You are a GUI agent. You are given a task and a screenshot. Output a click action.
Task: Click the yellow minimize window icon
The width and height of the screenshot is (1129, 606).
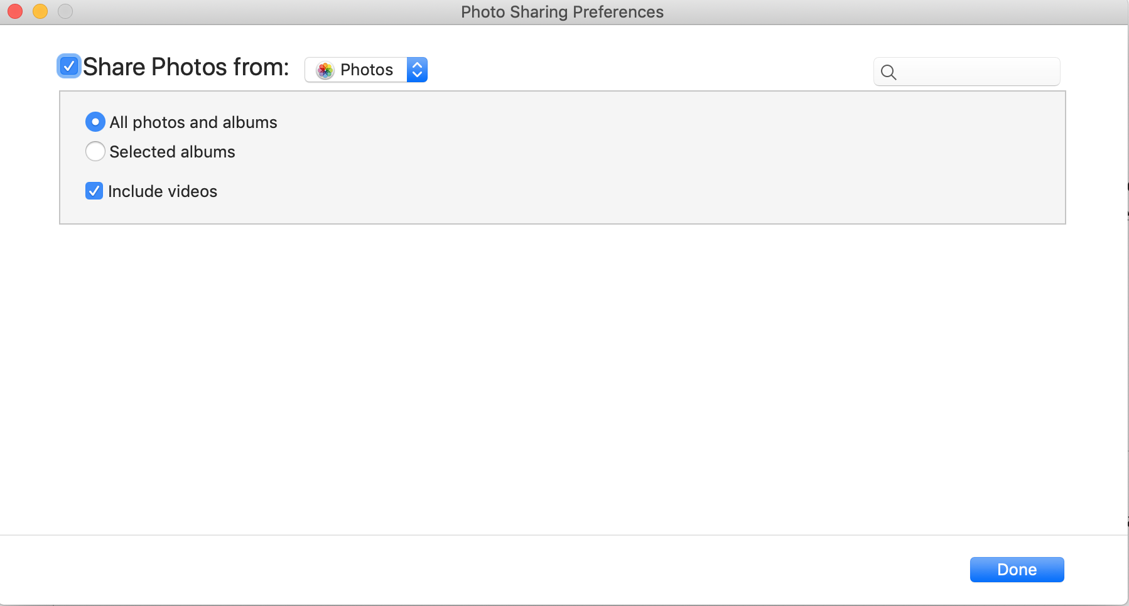[x=40, y=11]
